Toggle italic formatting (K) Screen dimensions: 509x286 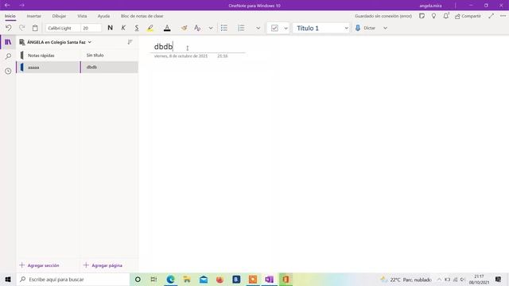click(x=123, y=28)
